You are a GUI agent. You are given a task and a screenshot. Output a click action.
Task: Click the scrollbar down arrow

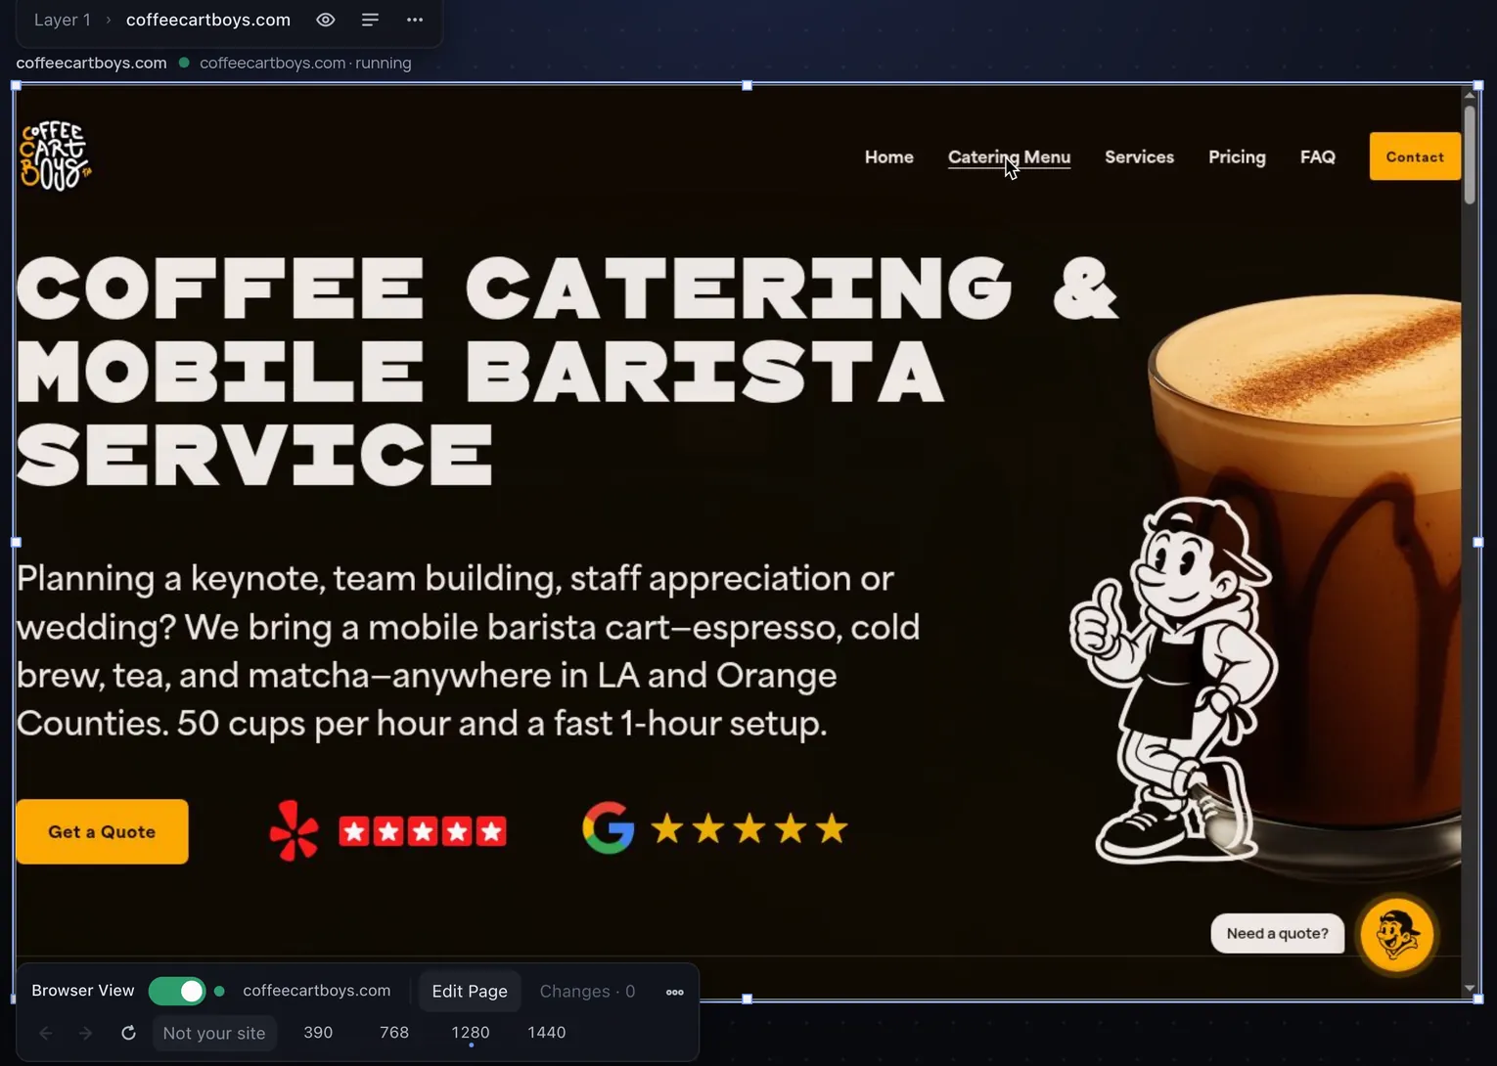click(x=1470, y=989)
